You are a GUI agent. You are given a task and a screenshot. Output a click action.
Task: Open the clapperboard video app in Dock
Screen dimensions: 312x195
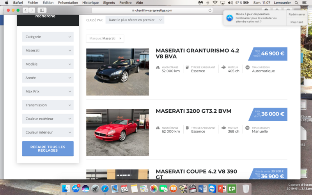pos(193,189)
